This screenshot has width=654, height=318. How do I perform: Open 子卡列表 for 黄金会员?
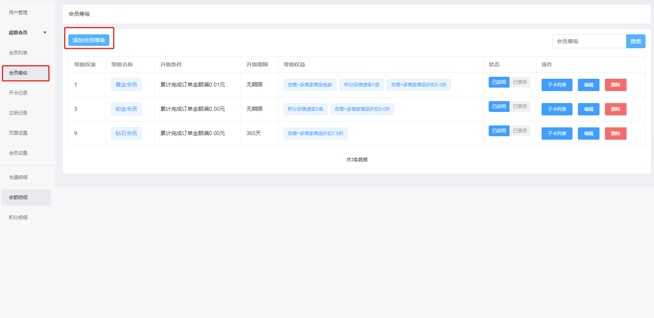point(557,85)
